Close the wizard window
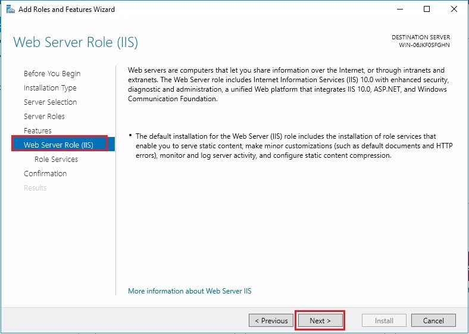The image size is (469, 334). [x=454, y=10]
